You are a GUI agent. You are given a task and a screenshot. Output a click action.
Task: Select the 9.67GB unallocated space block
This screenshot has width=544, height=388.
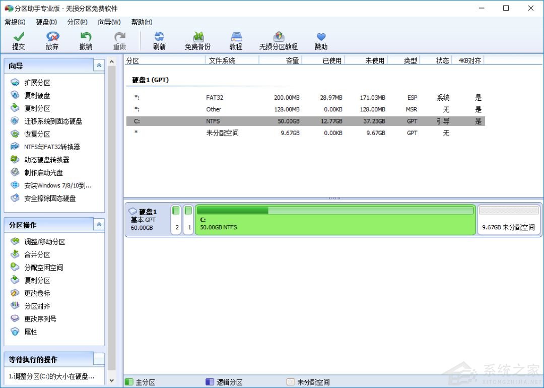[508, 219]
